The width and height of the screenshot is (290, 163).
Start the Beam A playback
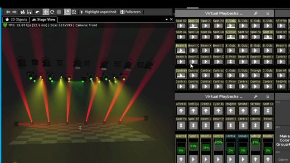coord(181,62)
